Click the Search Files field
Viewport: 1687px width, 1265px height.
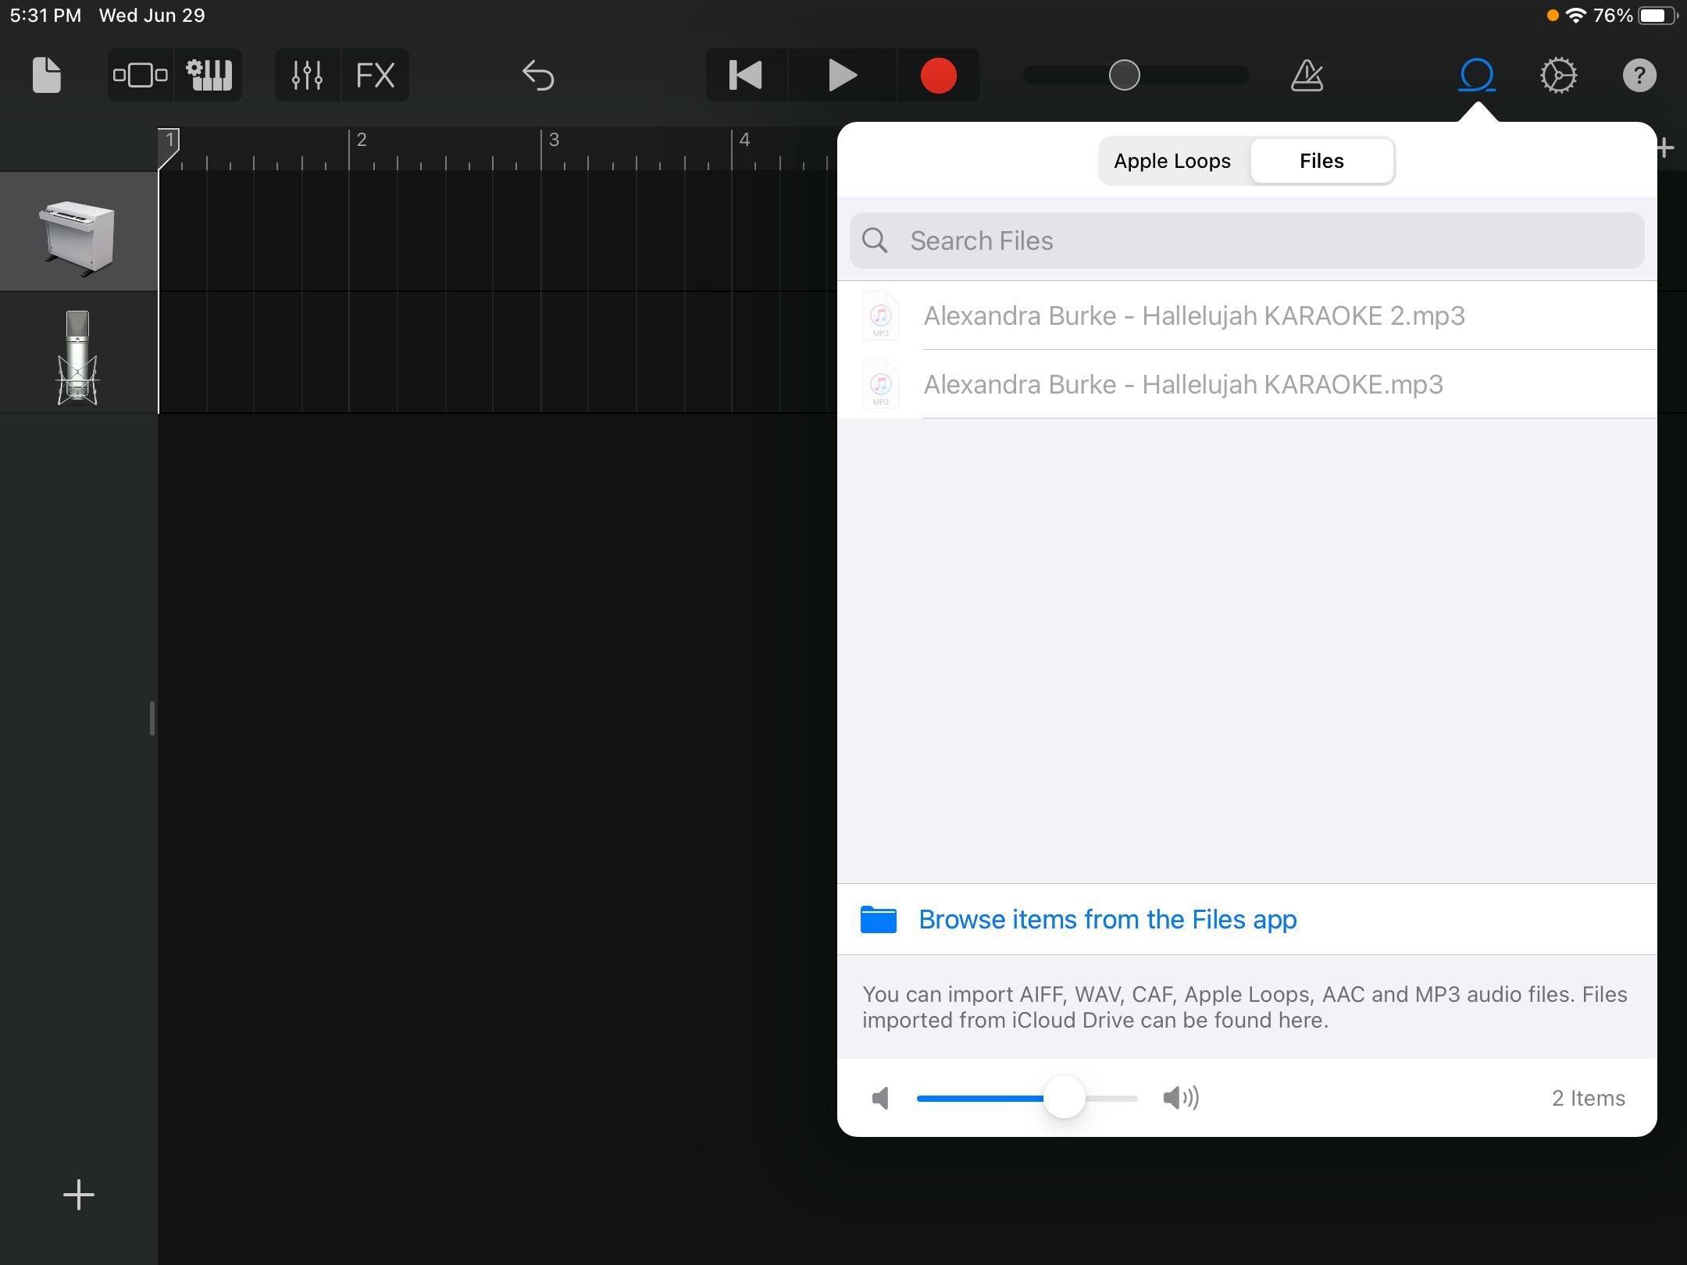[x=1246, y=241]
